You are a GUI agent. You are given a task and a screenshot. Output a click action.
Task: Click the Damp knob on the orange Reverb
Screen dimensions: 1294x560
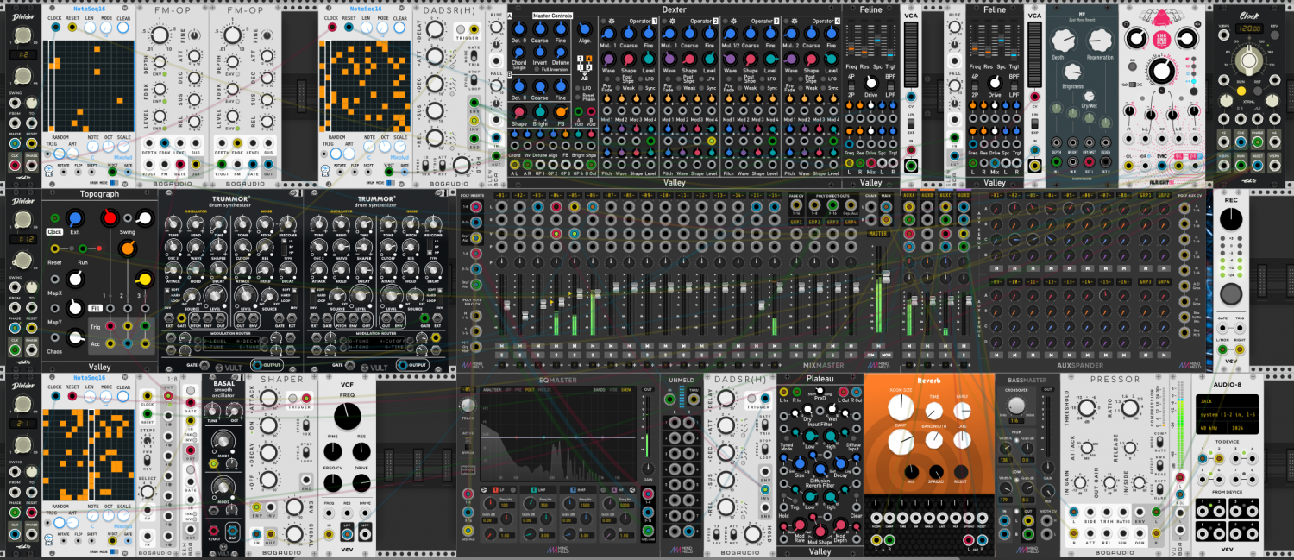tap(901, 442)
